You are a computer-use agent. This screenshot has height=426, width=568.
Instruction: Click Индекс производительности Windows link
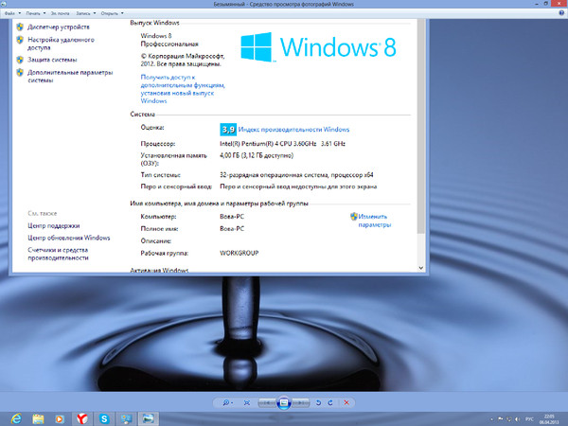[294, 129]
